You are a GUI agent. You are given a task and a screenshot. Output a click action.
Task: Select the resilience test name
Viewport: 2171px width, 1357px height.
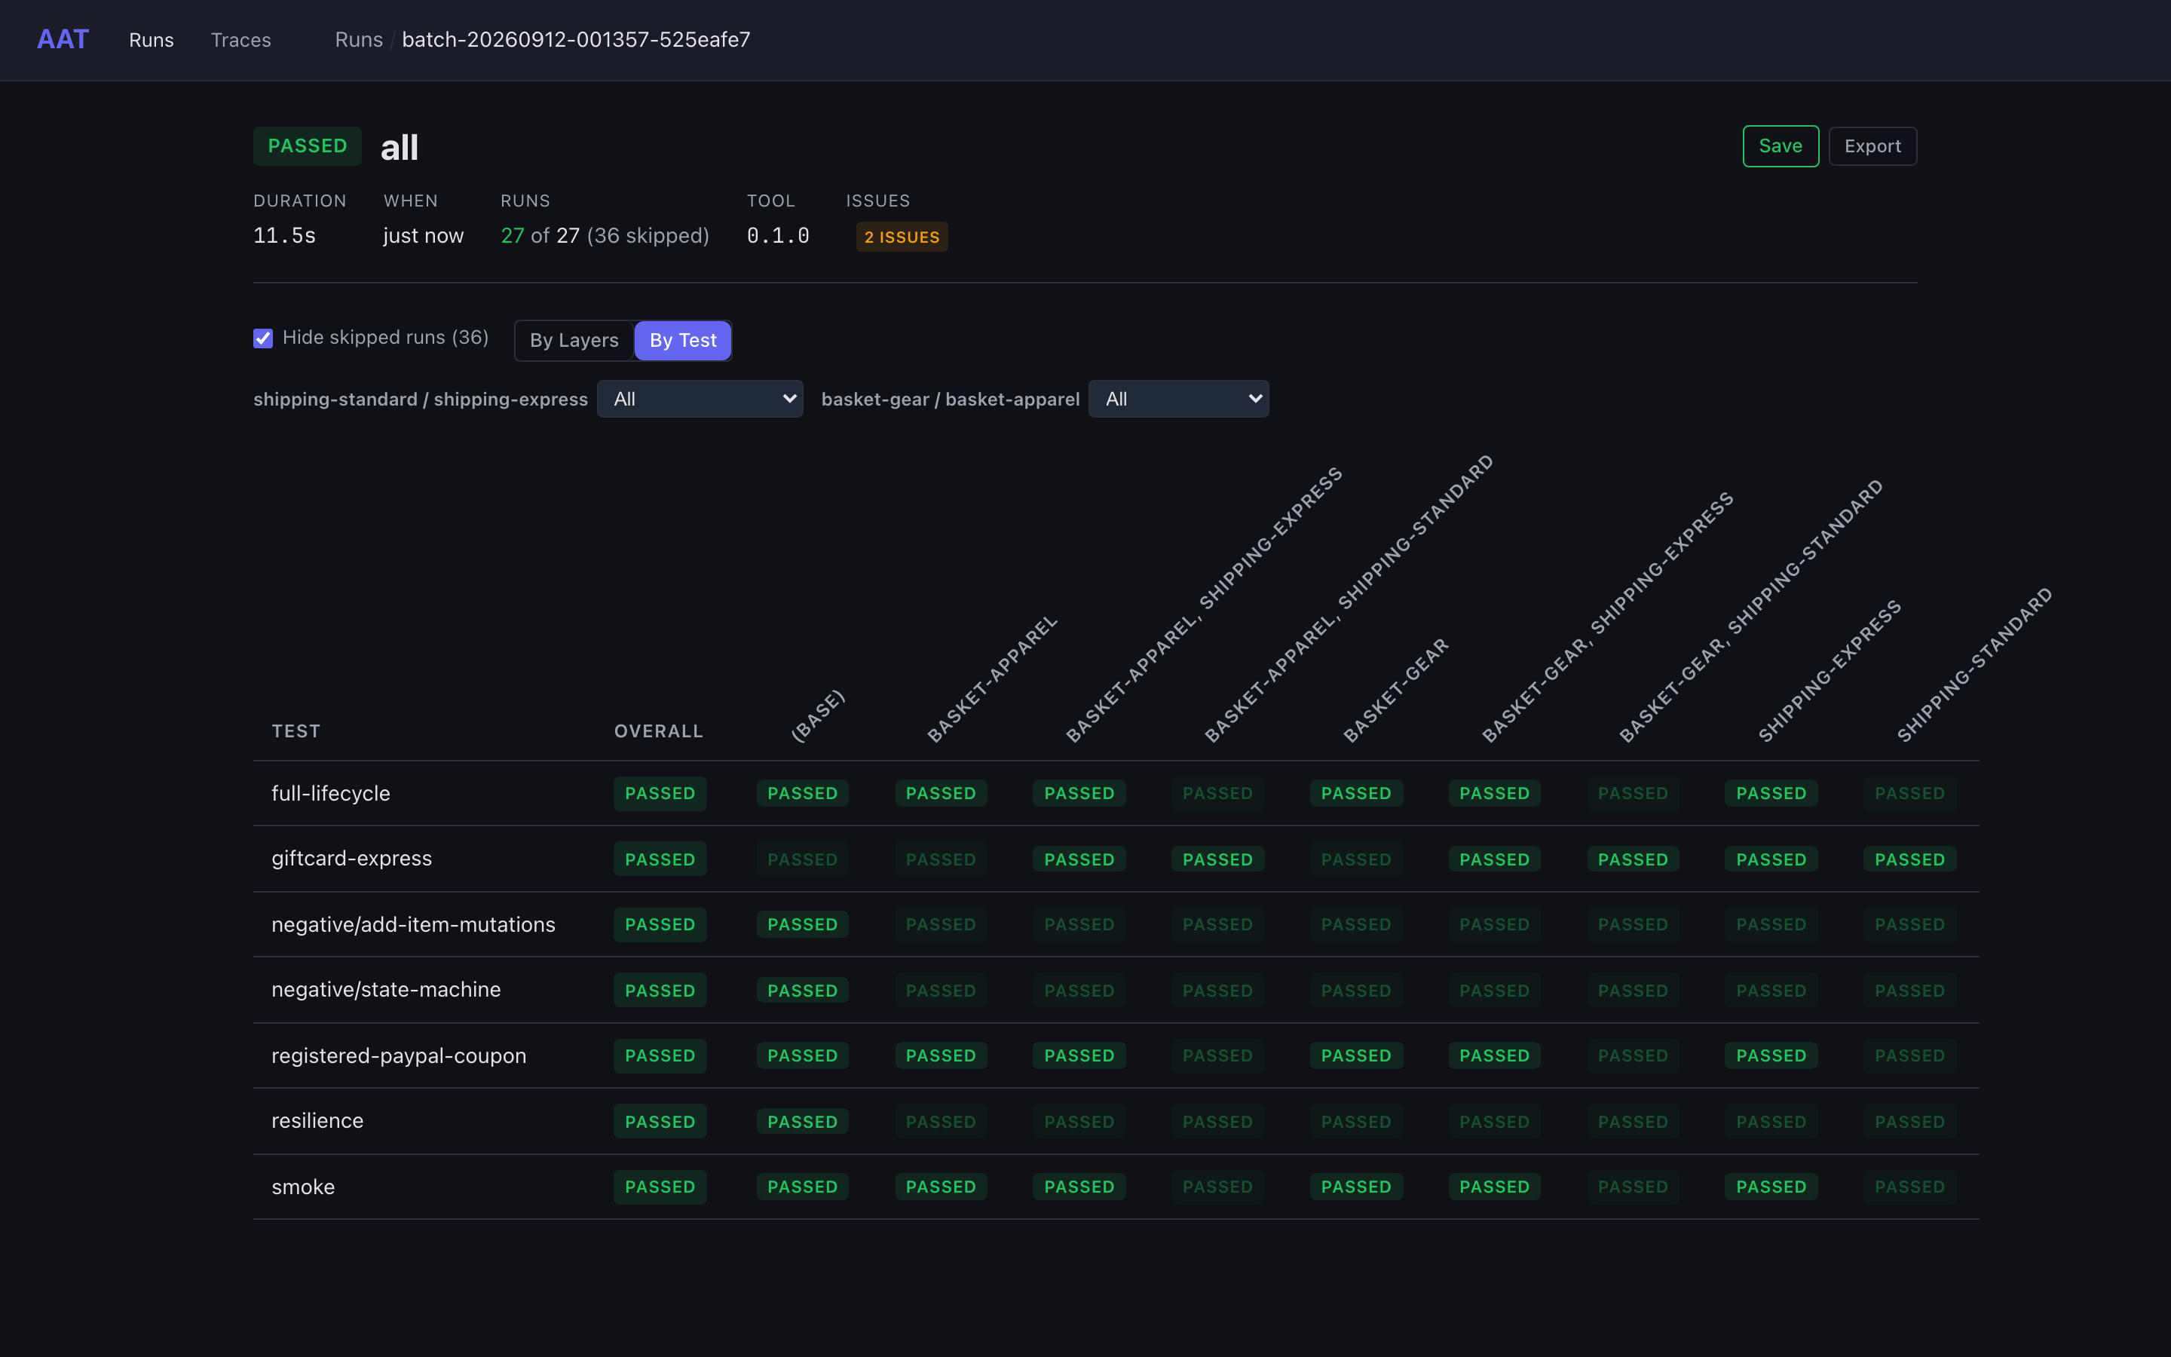[x=317, y=1121]
